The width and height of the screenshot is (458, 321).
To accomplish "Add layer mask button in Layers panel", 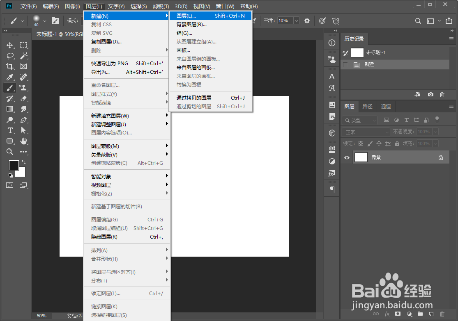I will click(x=398, y=314).
